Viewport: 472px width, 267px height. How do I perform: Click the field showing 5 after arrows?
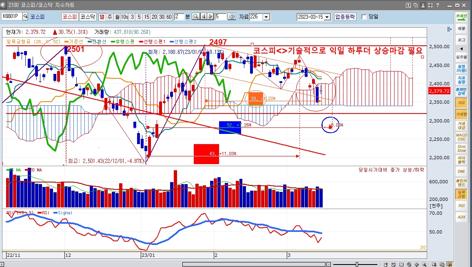pyautogui.click(x=221, y=17)
